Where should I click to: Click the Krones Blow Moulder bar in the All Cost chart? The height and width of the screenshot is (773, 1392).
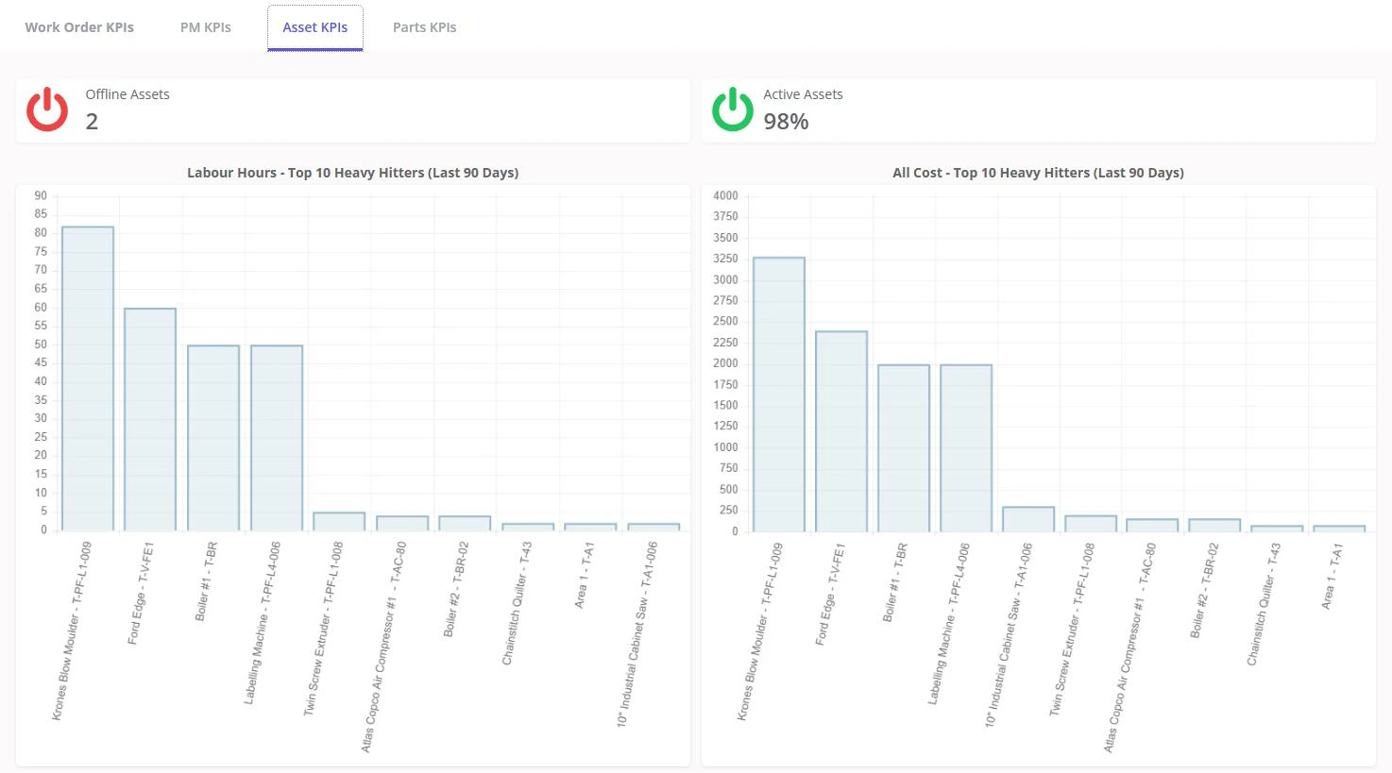click(779, 395)
